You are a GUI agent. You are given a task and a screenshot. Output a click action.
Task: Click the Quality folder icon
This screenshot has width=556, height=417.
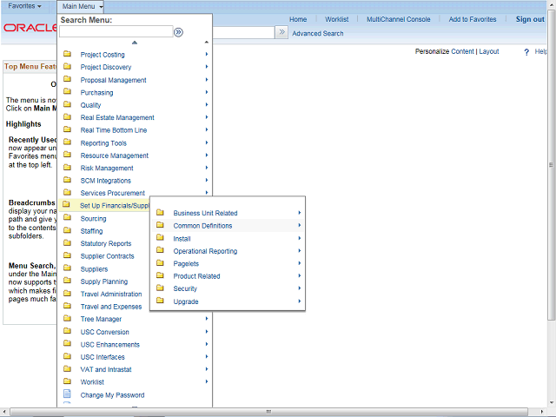pyautogui.click(x=67, y=104)
